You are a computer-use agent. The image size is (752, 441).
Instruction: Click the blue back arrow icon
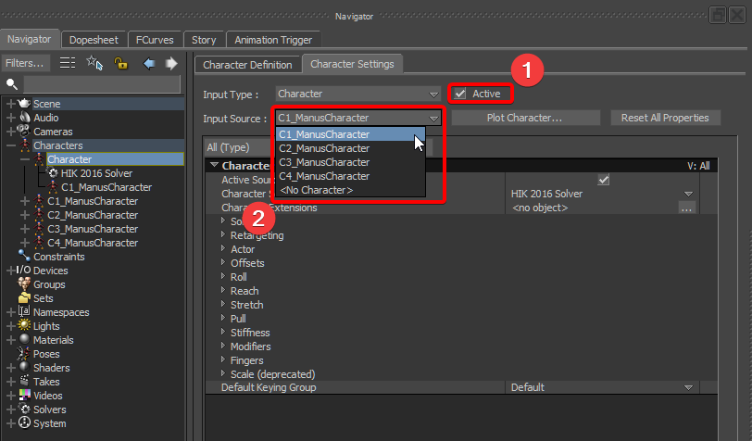148,63
